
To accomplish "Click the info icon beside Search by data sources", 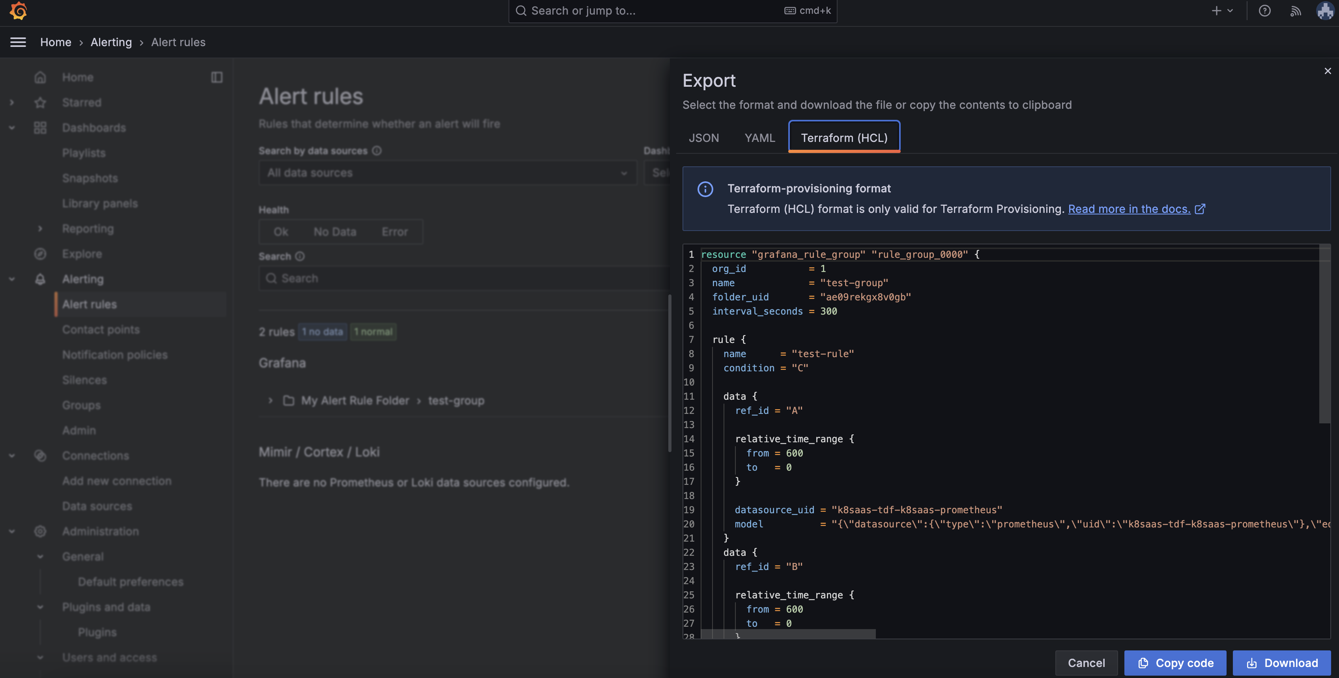I will pyautogui.click(x=377, y=151).
